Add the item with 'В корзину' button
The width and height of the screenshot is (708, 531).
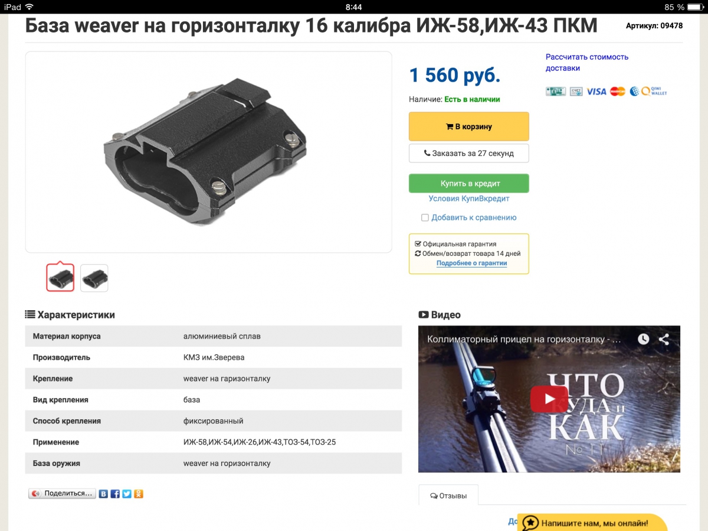(469, 126)
